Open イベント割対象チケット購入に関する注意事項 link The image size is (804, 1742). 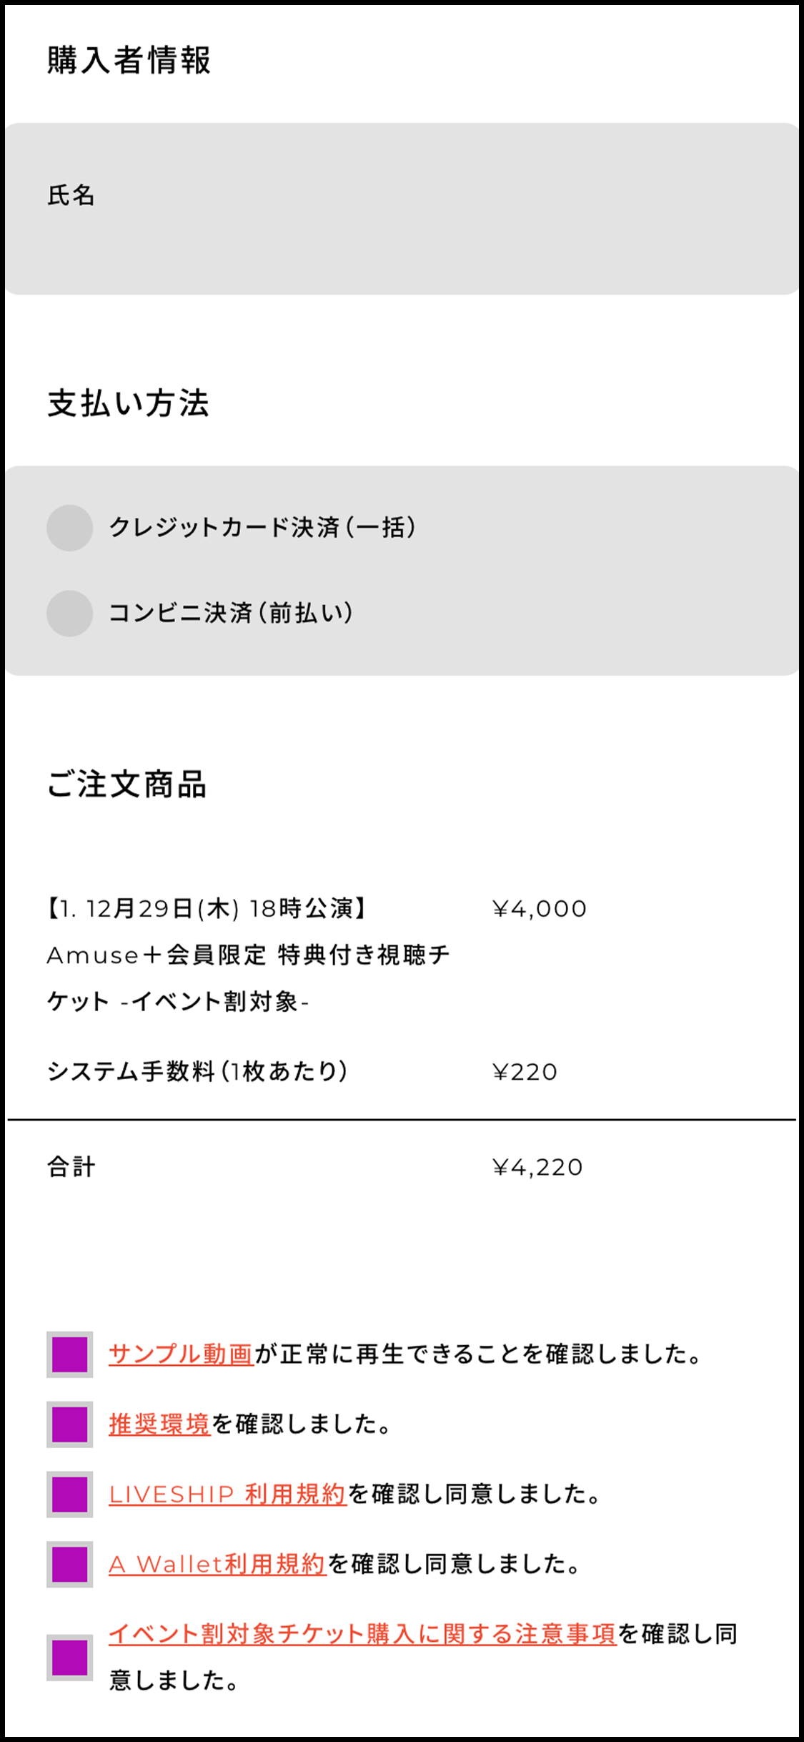click(362, 1635)
